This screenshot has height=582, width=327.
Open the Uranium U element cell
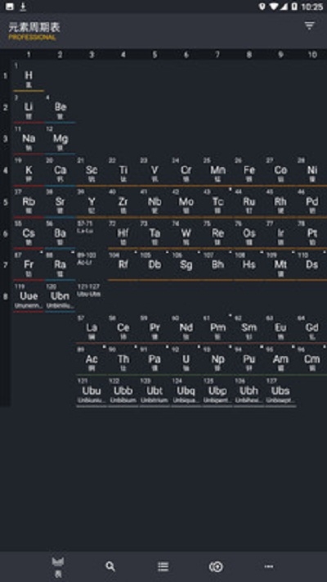(x=186, y=360)
